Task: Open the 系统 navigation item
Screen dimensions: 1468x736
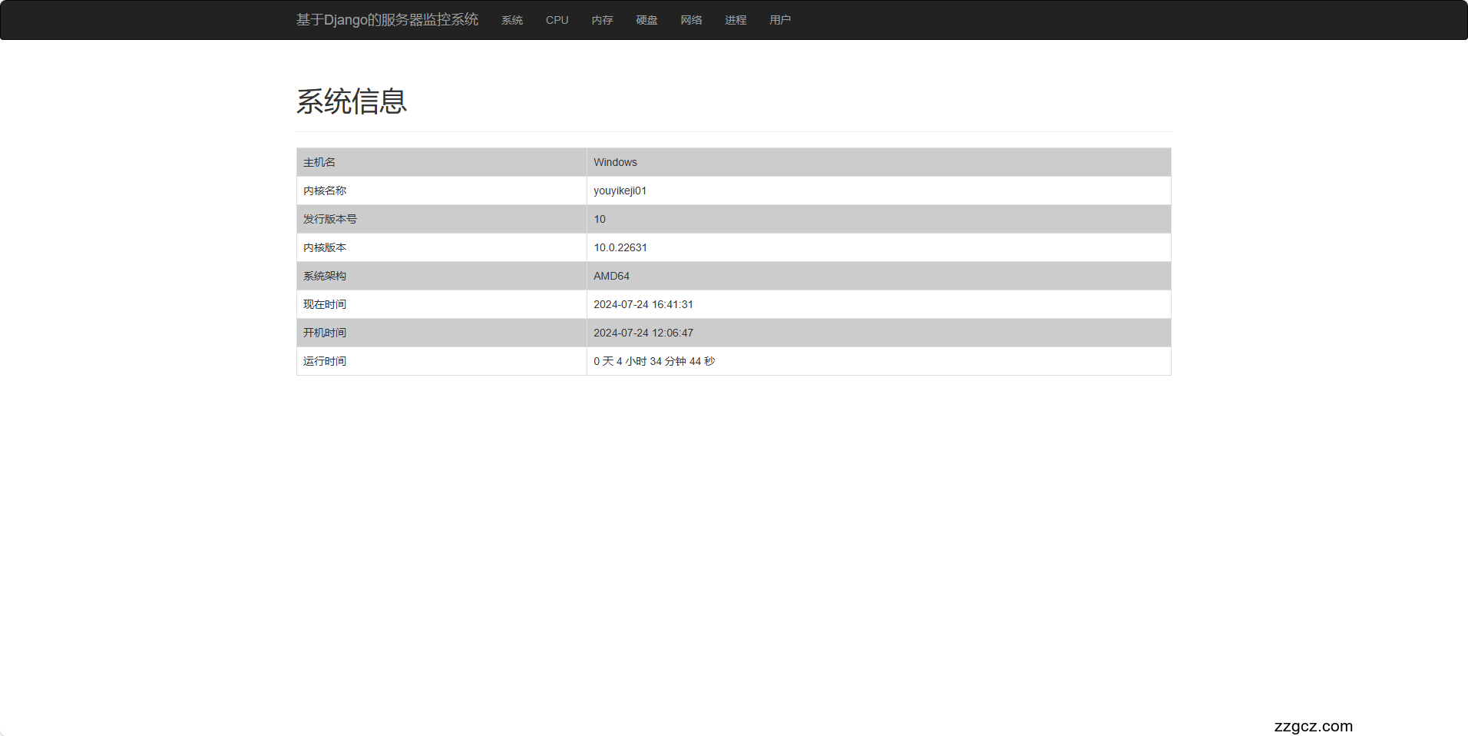Action: pyautogui.click(x=512, y=20)
